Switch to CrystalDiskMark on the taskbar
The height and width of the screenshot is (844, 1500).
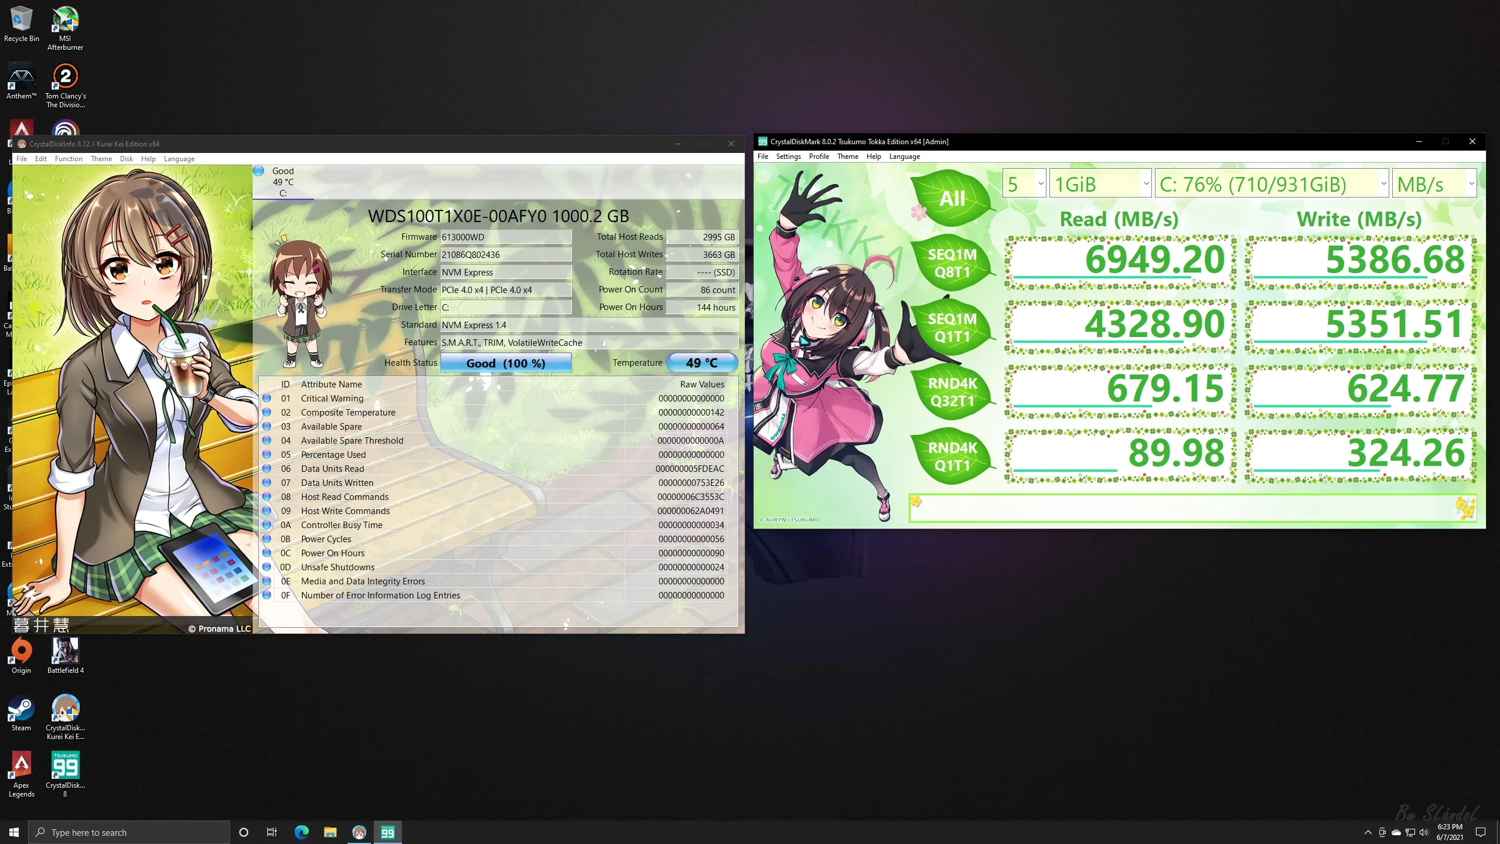click(387, 832)
